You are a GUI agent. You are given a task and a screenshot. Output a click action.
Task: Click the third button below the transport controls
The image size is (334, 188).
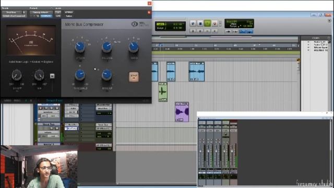click(208, 31)
